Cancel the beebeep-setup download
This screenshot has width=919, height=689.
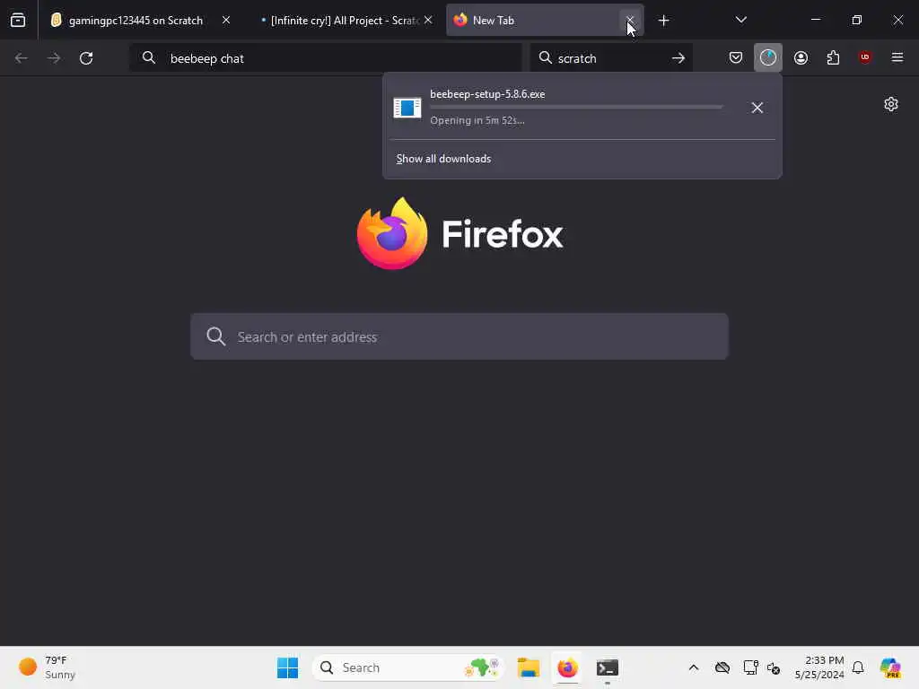757,108
